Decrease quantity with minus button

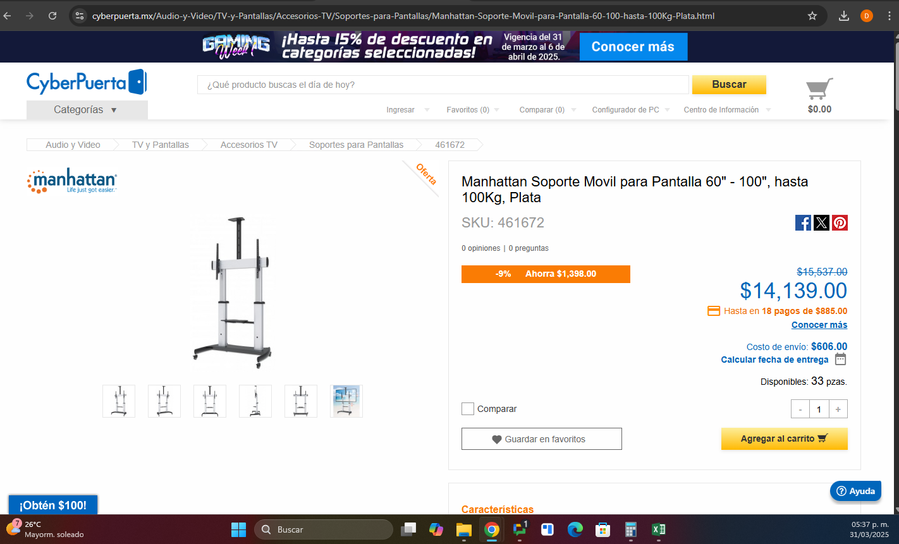(800, 409)
